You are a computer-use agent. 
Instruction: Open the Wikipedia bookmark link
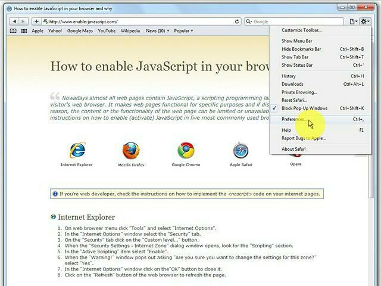point(130,31)
